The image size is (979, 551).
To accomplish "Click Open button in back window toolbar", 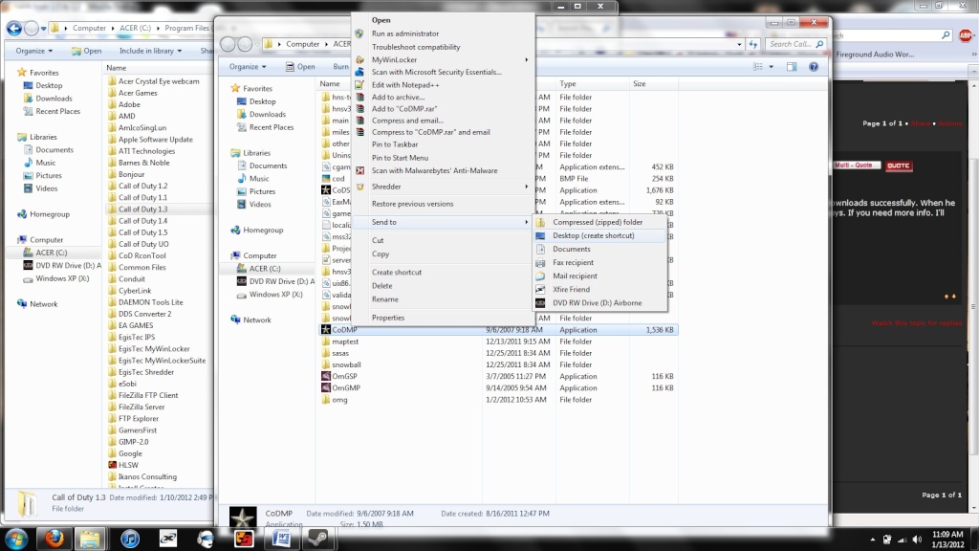I will point(86,52).
